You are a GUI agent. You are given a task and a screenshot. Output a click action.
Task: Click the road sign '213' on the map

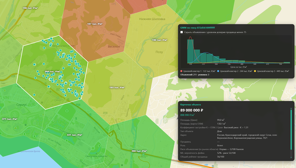point(105,113)
